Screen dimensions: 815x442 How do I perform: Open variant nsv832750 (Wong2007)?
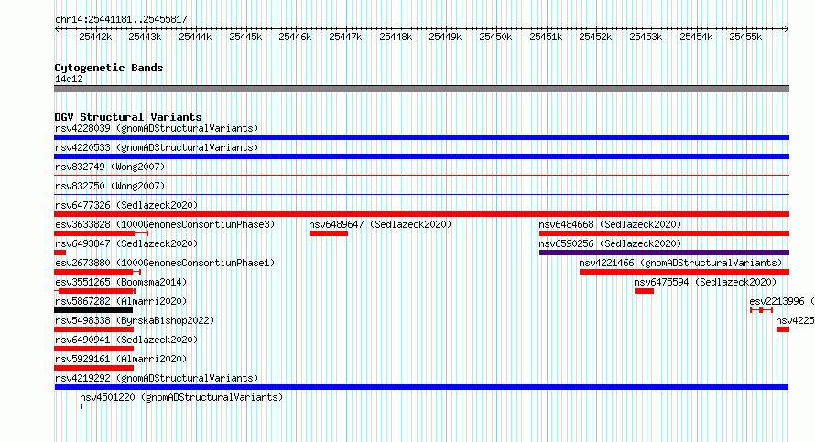tap(110, 186)
